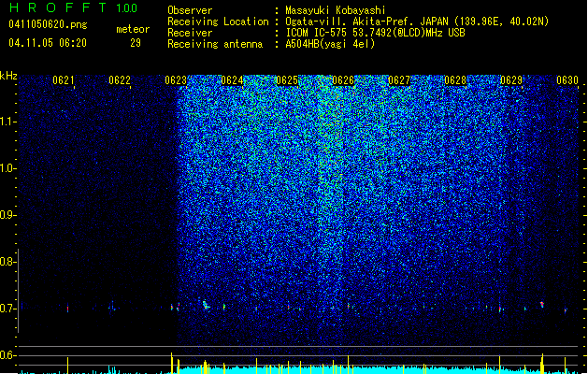Click the 0621 time marker
Image resolution: width=588 pixels, height=374 pixels.
click(63, 80)
